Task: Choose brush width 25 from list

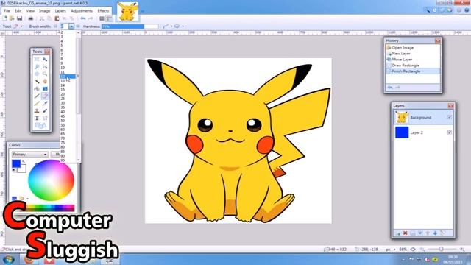Action: pyautogui.click(x=68, y=99)
